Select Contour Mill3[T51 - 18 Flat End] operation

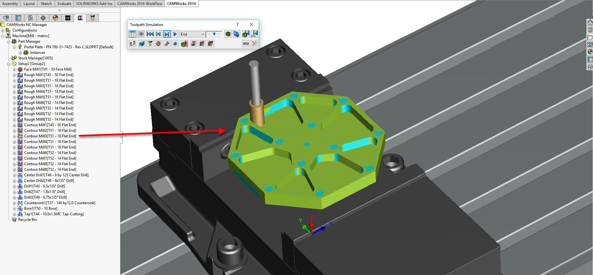pyautogui.click(x=50, y=136)
